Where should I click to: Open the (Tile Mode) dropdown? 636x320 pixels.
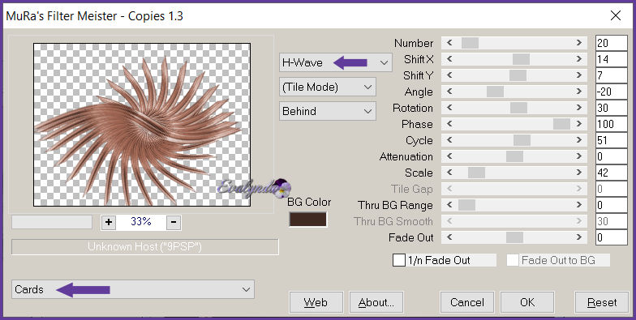(x=328, y=87)
